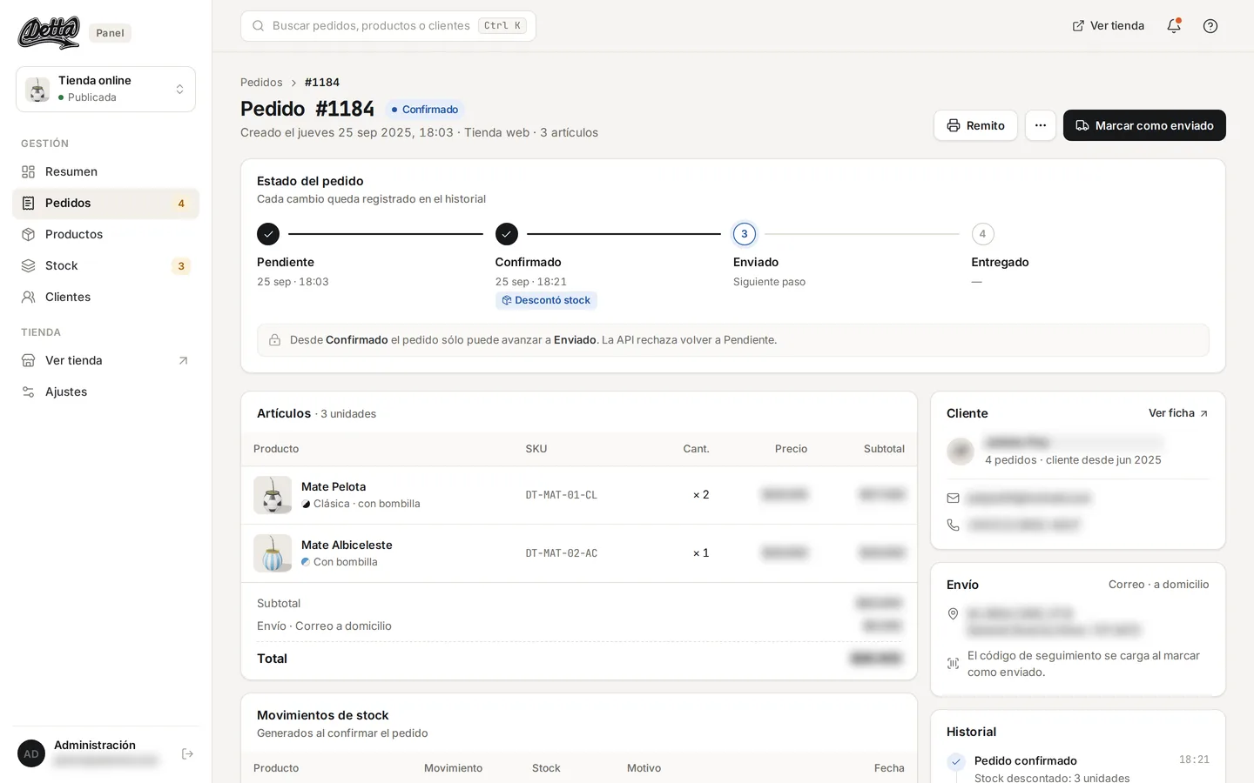Click the search orders, products or clients field
1254x783 pixels.
tap(388, 26)
